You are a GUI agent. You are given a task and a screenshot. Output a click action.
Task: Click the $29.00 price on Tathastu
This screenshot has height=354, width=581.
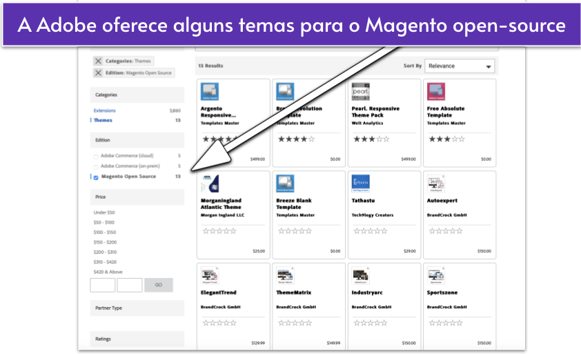[409, 251]
